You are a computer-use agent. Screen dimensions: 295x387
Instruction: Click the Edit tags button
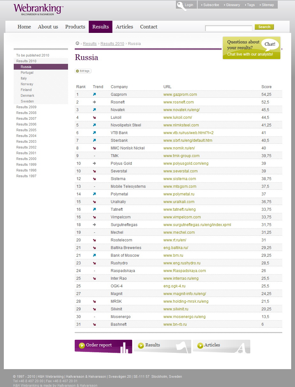point(83,71)
